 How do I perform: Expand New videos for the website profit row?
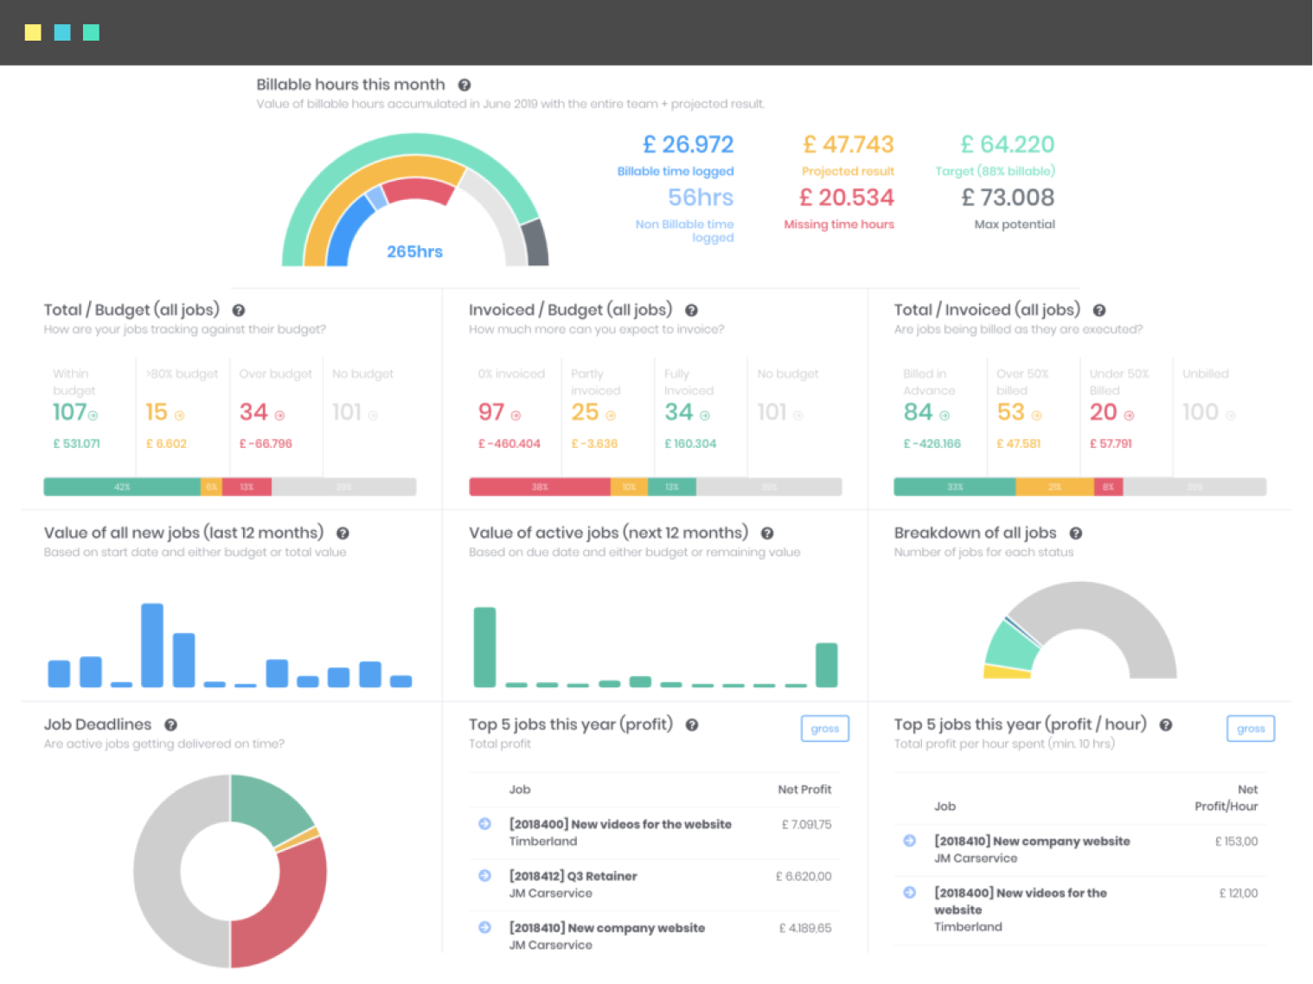point(485,824)
